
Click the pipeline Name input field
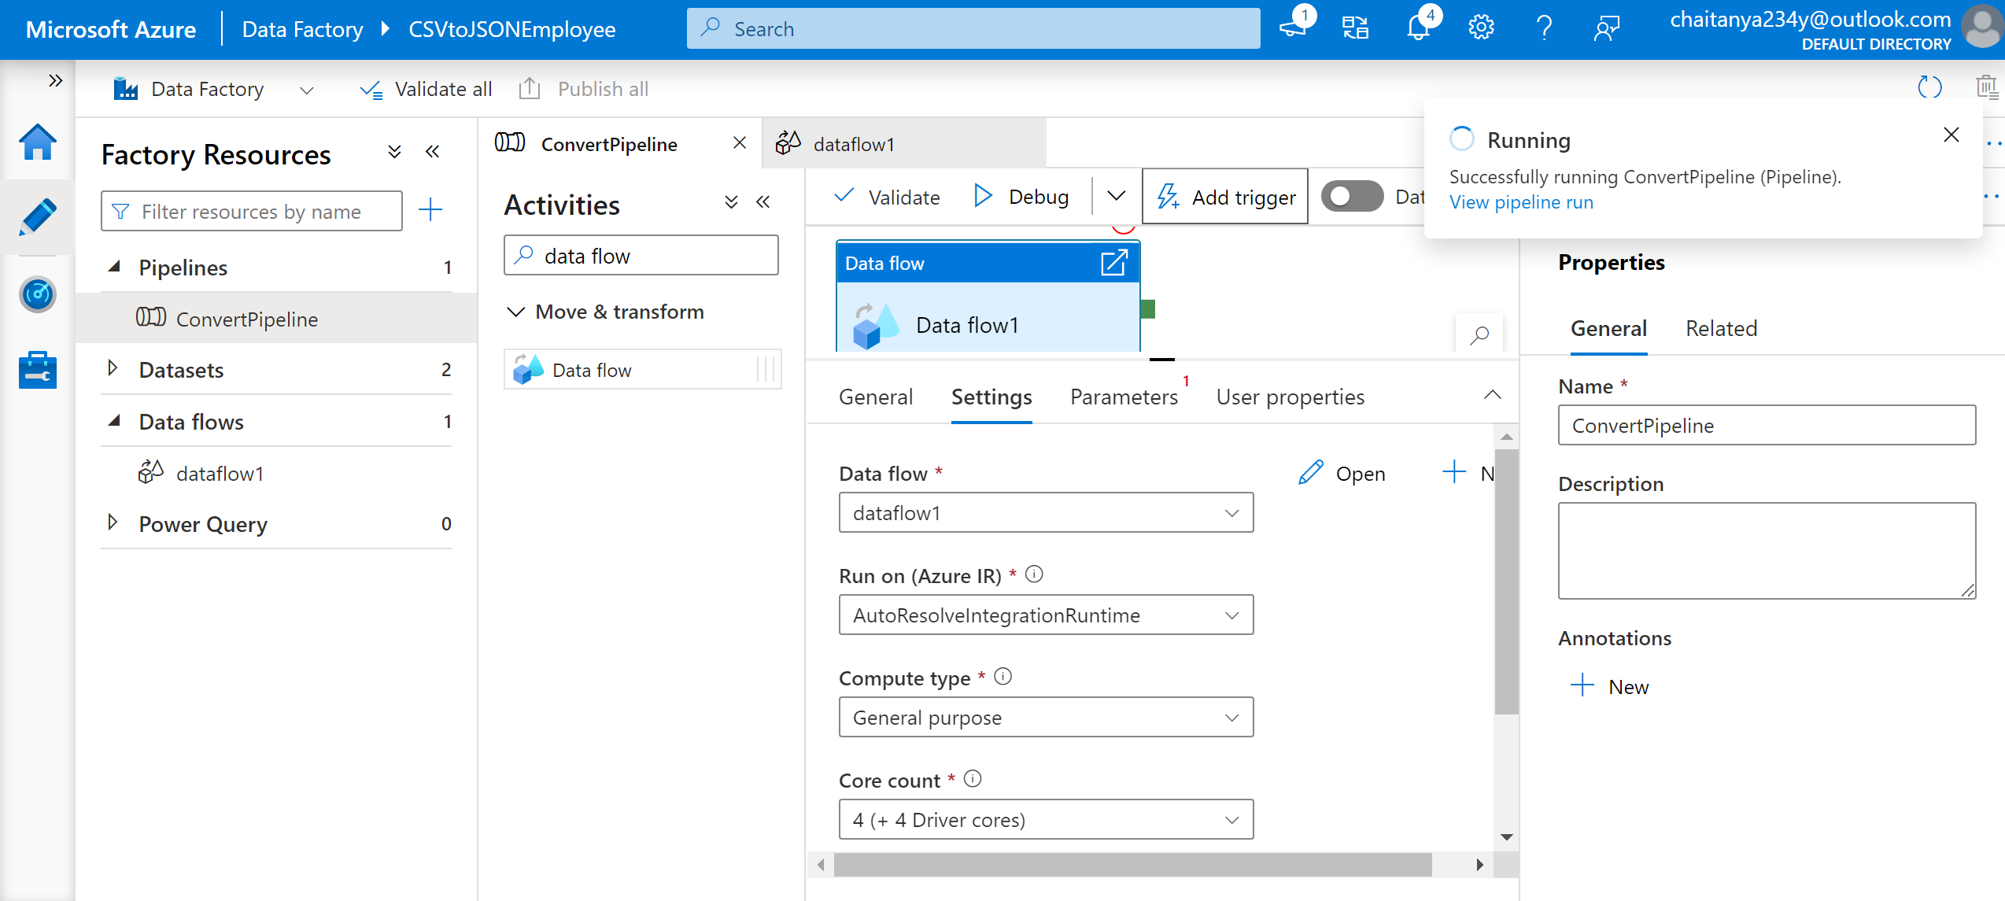coord(1767,425)
